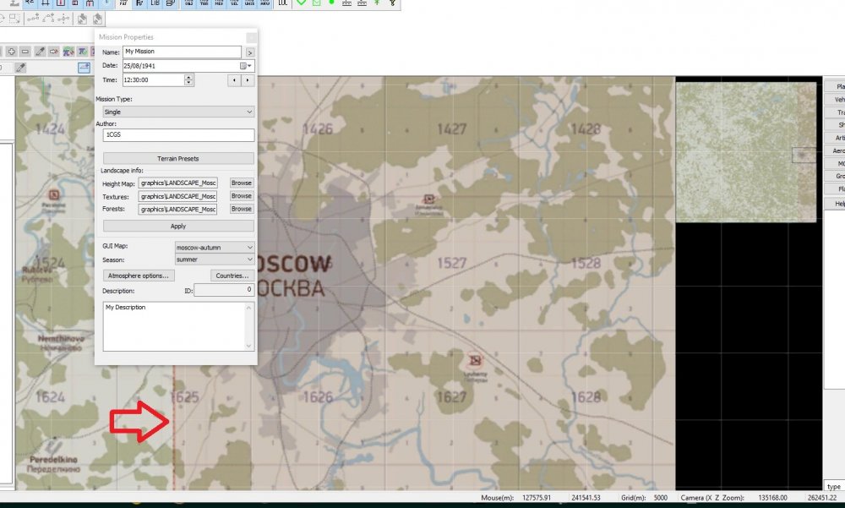Open the Countries dialog
This screenshot has height=508, width=845.
point(231,275)
